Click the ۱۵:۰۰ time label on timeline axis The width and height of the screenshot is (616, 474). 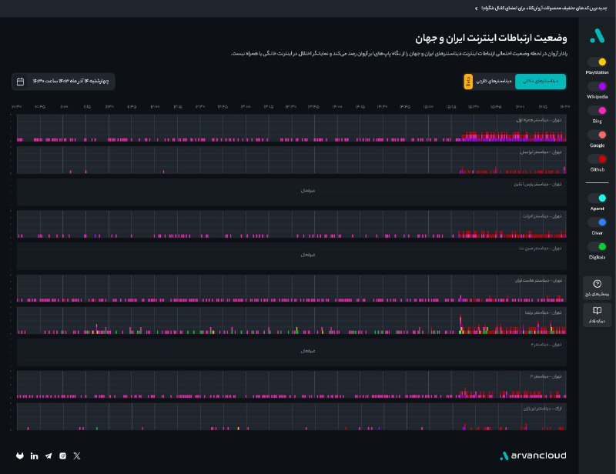pyautogui.click(x=428, y=107)
